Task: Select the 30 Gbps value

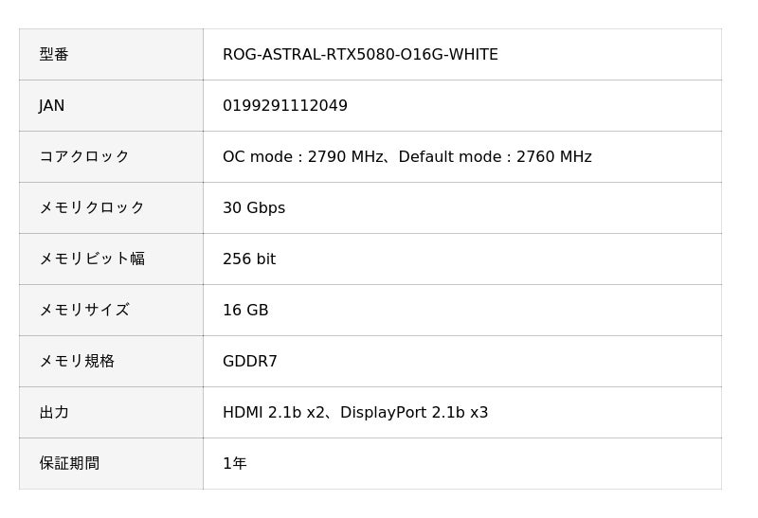Action: (254, 208)
